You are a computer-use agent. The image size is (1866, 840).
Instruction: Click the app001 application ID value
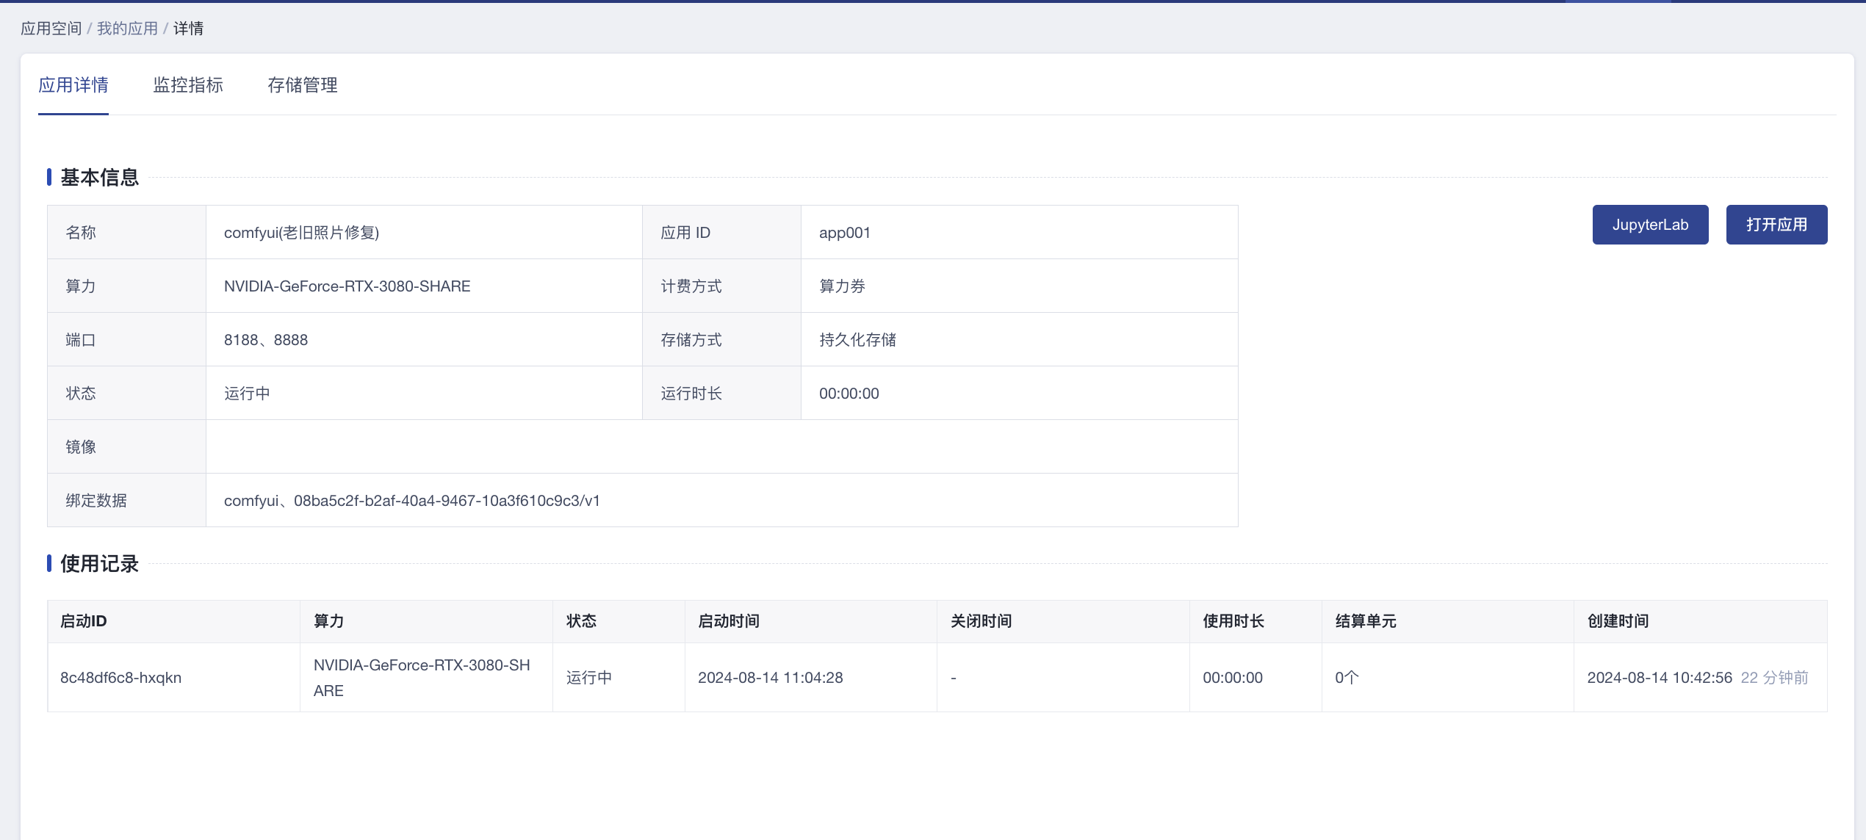[844, 233]
